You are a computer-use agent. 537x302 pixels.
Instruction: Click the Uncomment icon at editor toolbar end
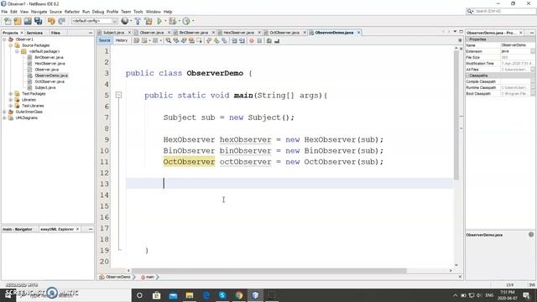pos(277,41)
